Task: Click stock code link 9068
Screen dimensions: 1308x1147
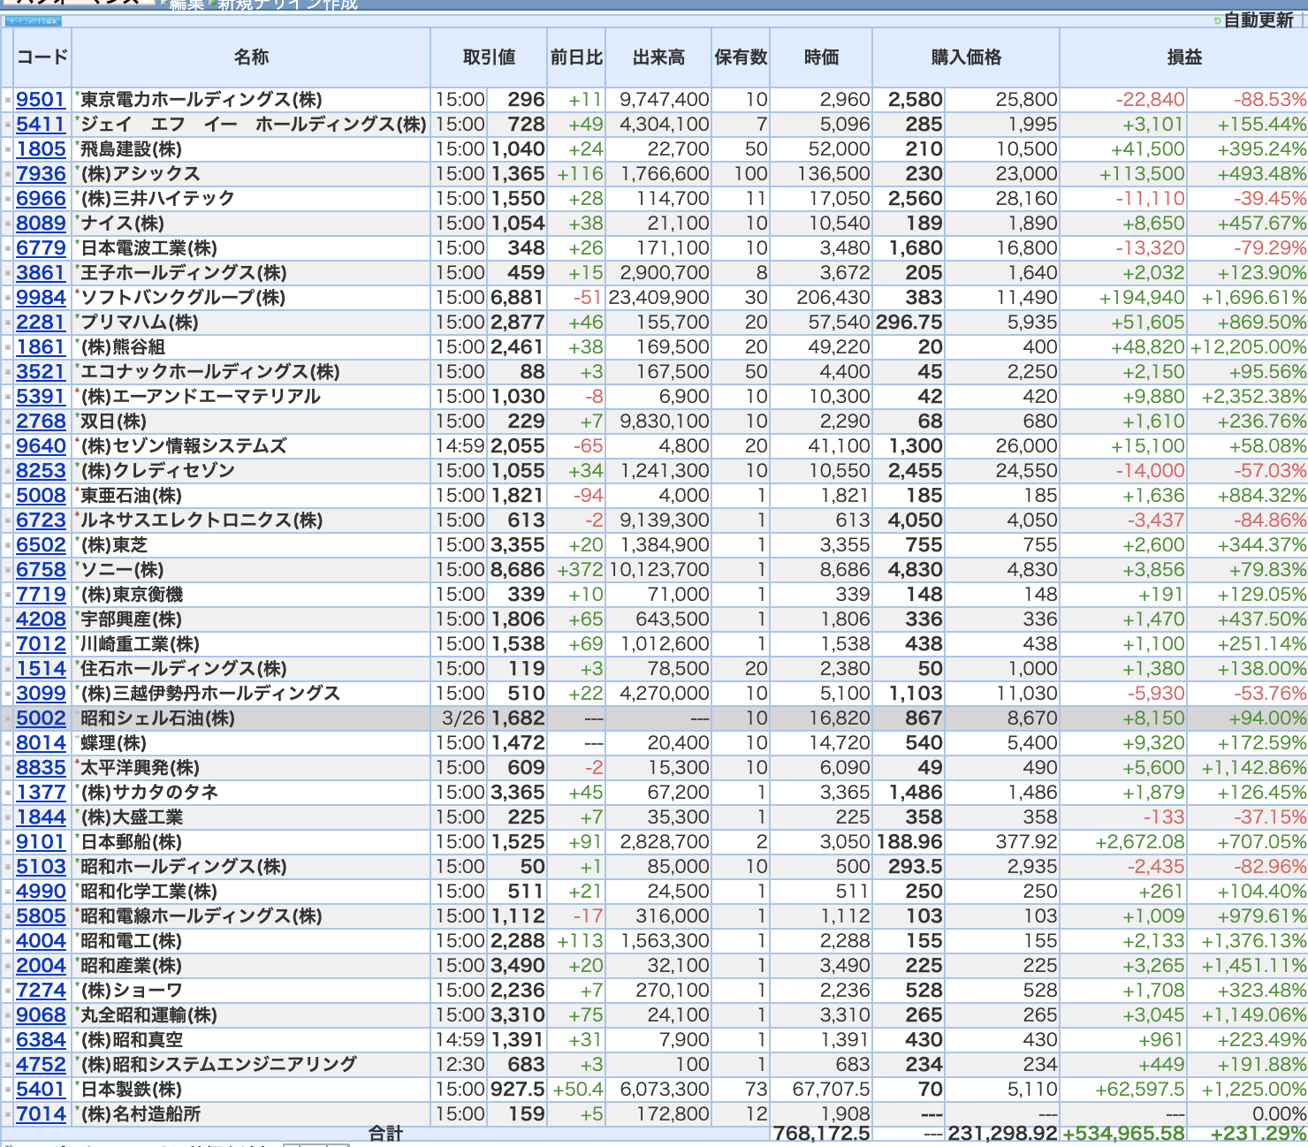Action: click(x=41, y=1015)
